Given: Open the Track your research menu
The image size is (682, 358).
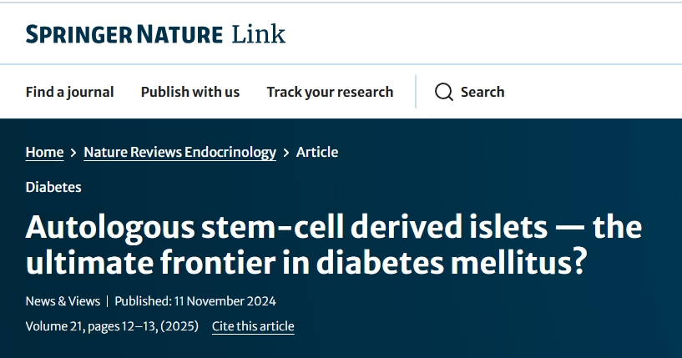Looking at the screenshot, I should [x=330, y=92].
